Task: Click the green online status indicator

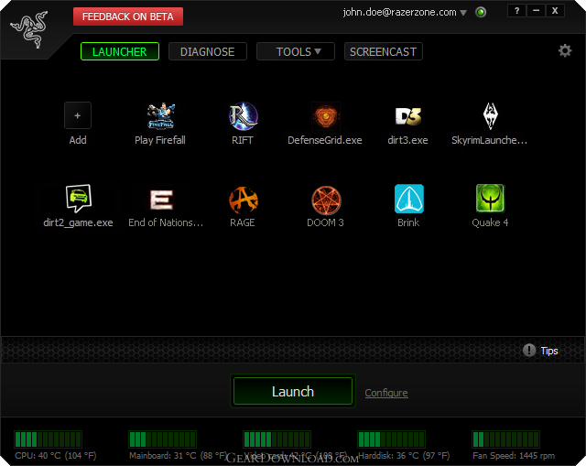Action: coord(481,12)
